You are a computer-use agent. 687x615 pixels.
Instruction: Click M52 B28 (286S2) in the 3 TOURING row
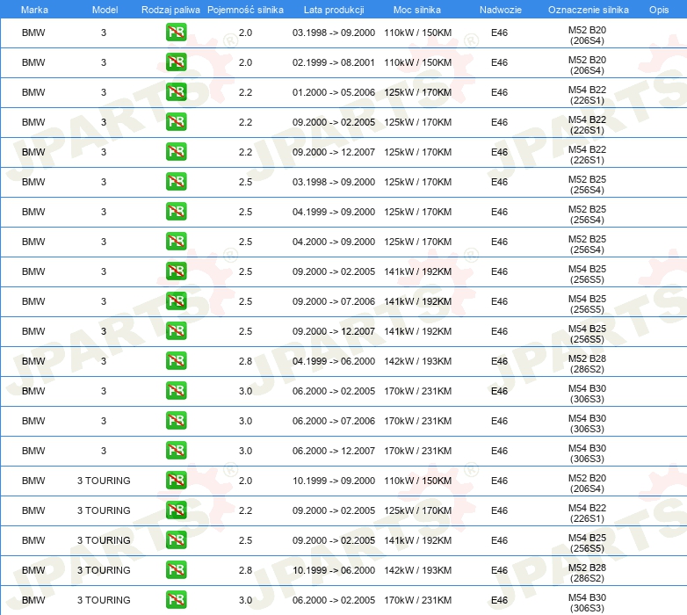click(x=587, y=573)
